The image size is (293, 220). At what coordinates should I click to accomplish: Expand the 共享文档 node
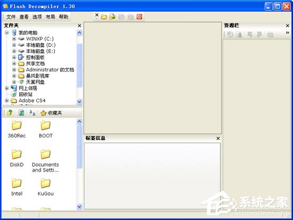point(14,63)
